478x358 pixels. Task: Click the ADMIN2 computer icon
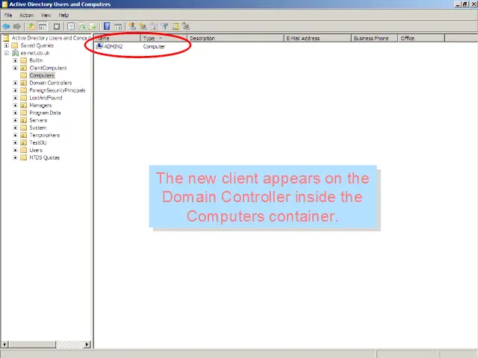100,46
